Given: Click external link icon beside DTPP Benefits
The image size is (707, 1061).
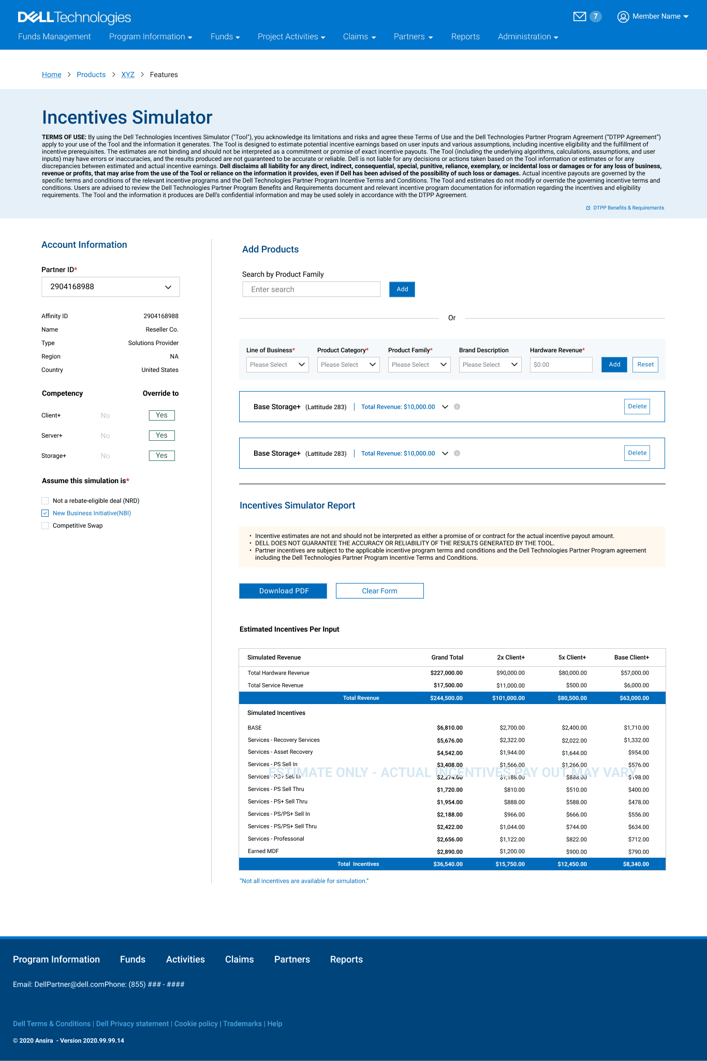Looking at the screenshot, I should [588, 208].
